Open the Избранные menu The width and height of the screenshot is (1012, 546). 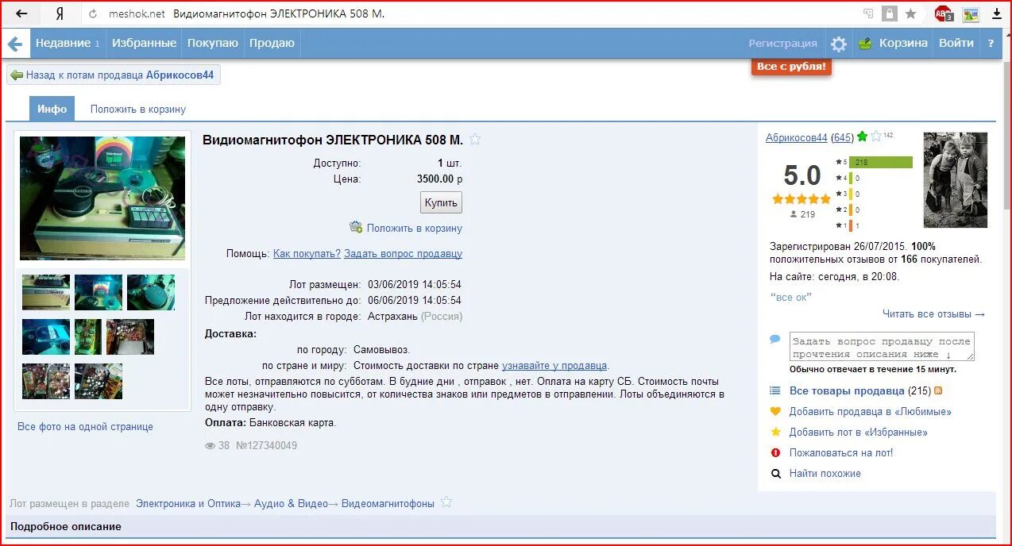[144, 44]
